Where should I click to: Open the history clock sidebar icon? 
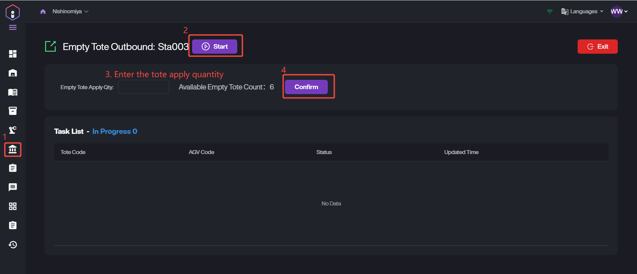[13, 245]
